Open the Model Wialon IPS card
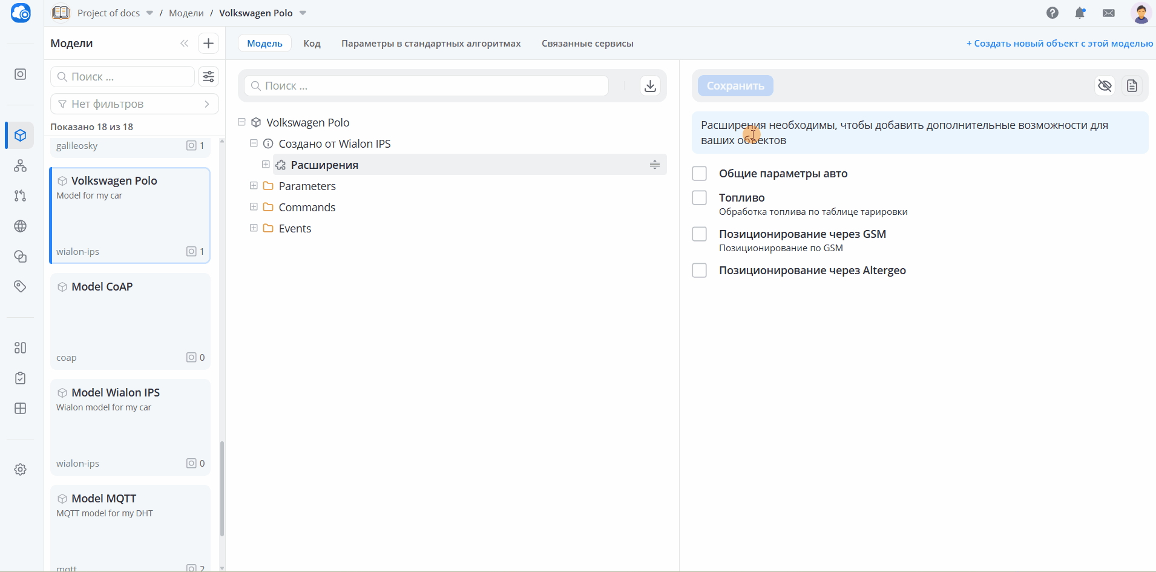This screenshot has width=1156, height=572. 130,427
